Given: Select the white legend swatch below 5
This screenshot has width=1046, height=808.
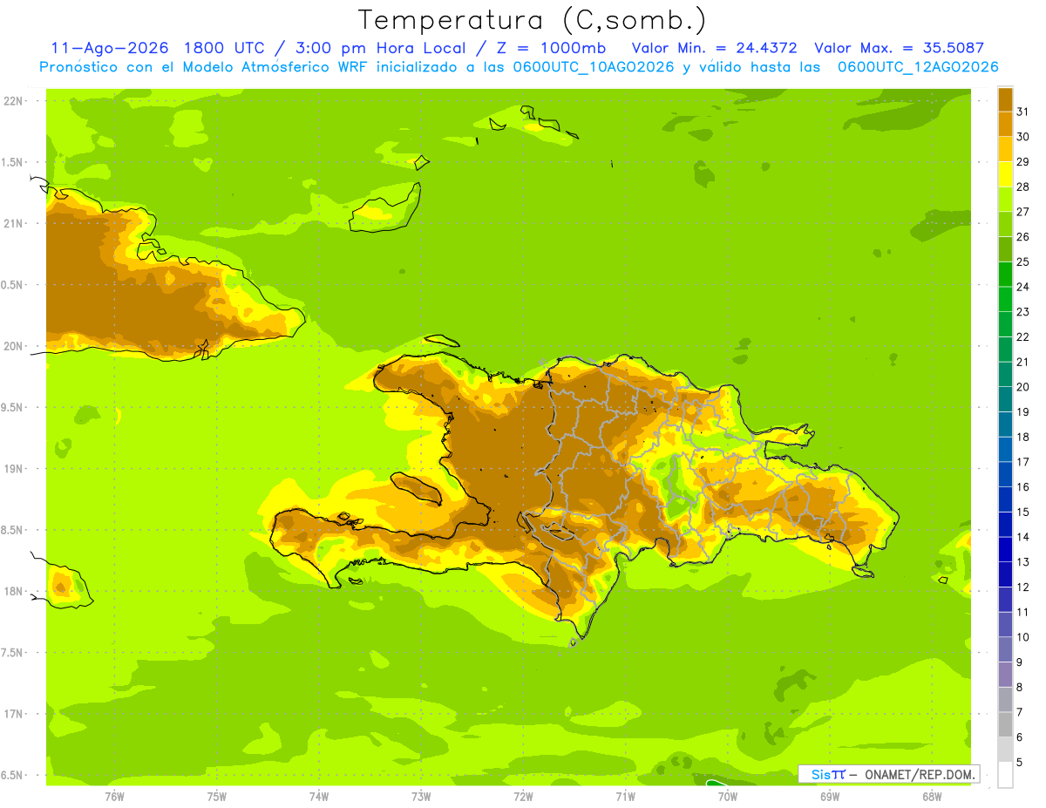Looking at the screenshot, I should coord(1005,775).
